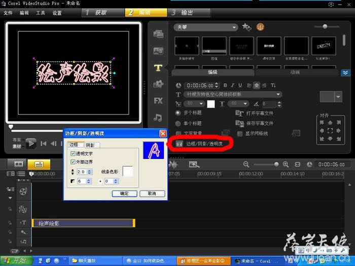The width and height of the screenshot is (355, 266).
Task: Click the orange library options icon
Action: click(x=260, y=27)
